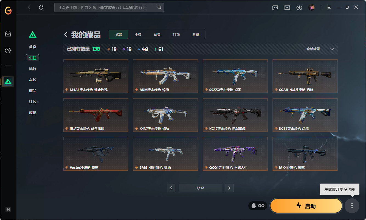The height and width of the screenshot is (220, 366).
Task: Click the QQ login button
Action: [x=258, y=206]
